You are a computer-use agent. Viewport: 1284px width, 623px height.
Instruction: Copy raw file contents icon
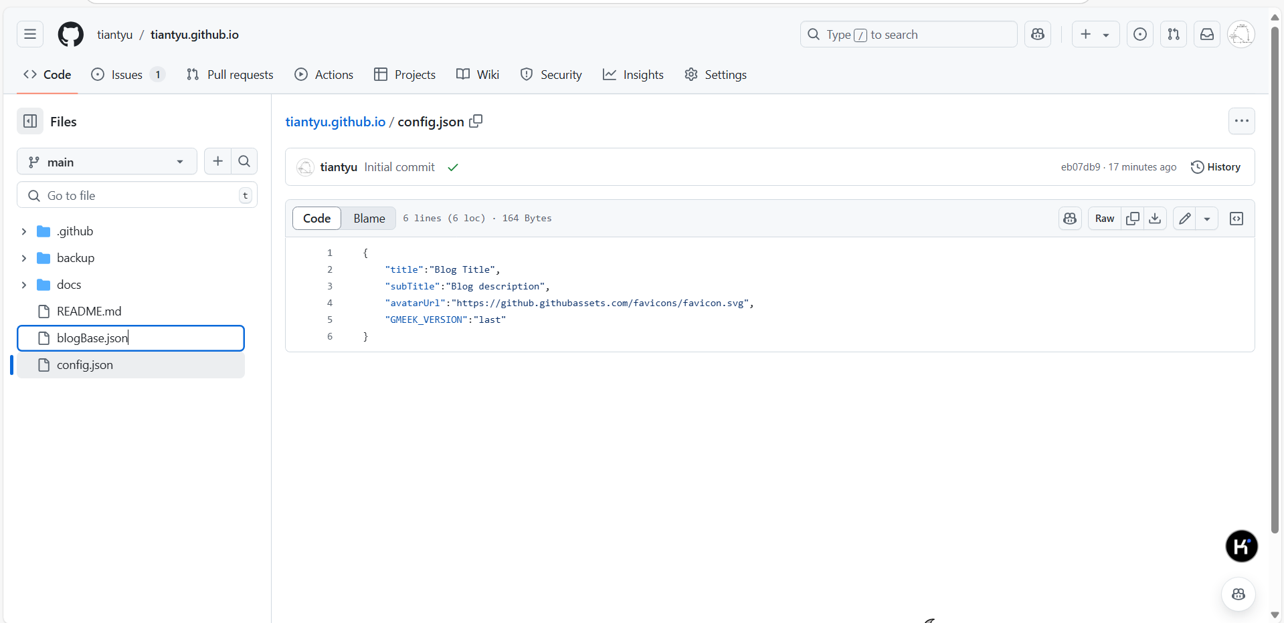tap(1133, 219)
